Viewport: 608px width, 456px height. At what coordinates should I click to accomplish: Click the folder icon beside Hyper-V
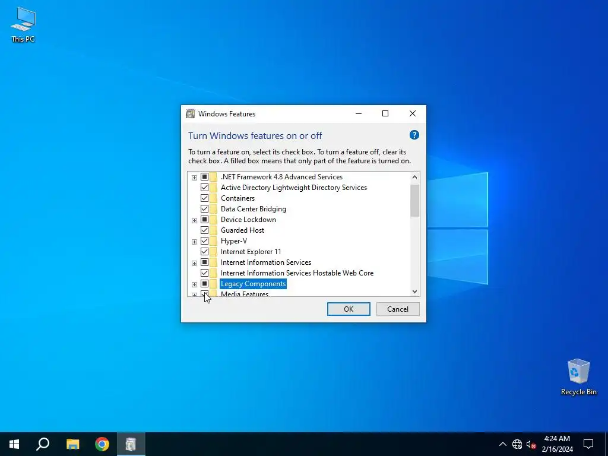coord(213,241)
